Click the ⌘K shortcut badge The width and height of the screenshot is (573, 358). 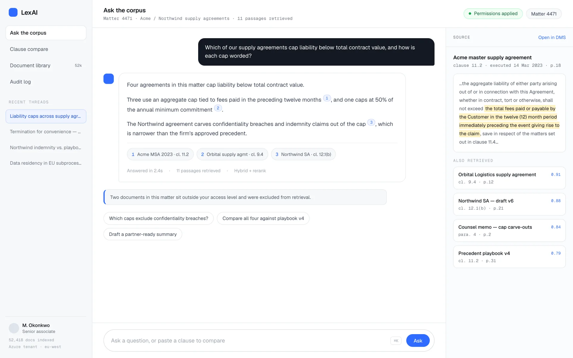click(396, 341)
